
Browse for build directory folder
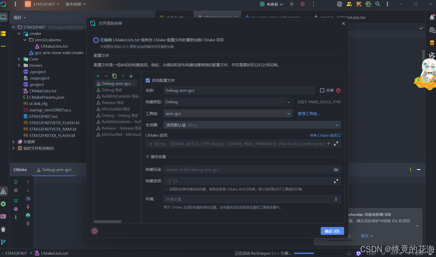(336, 170)
